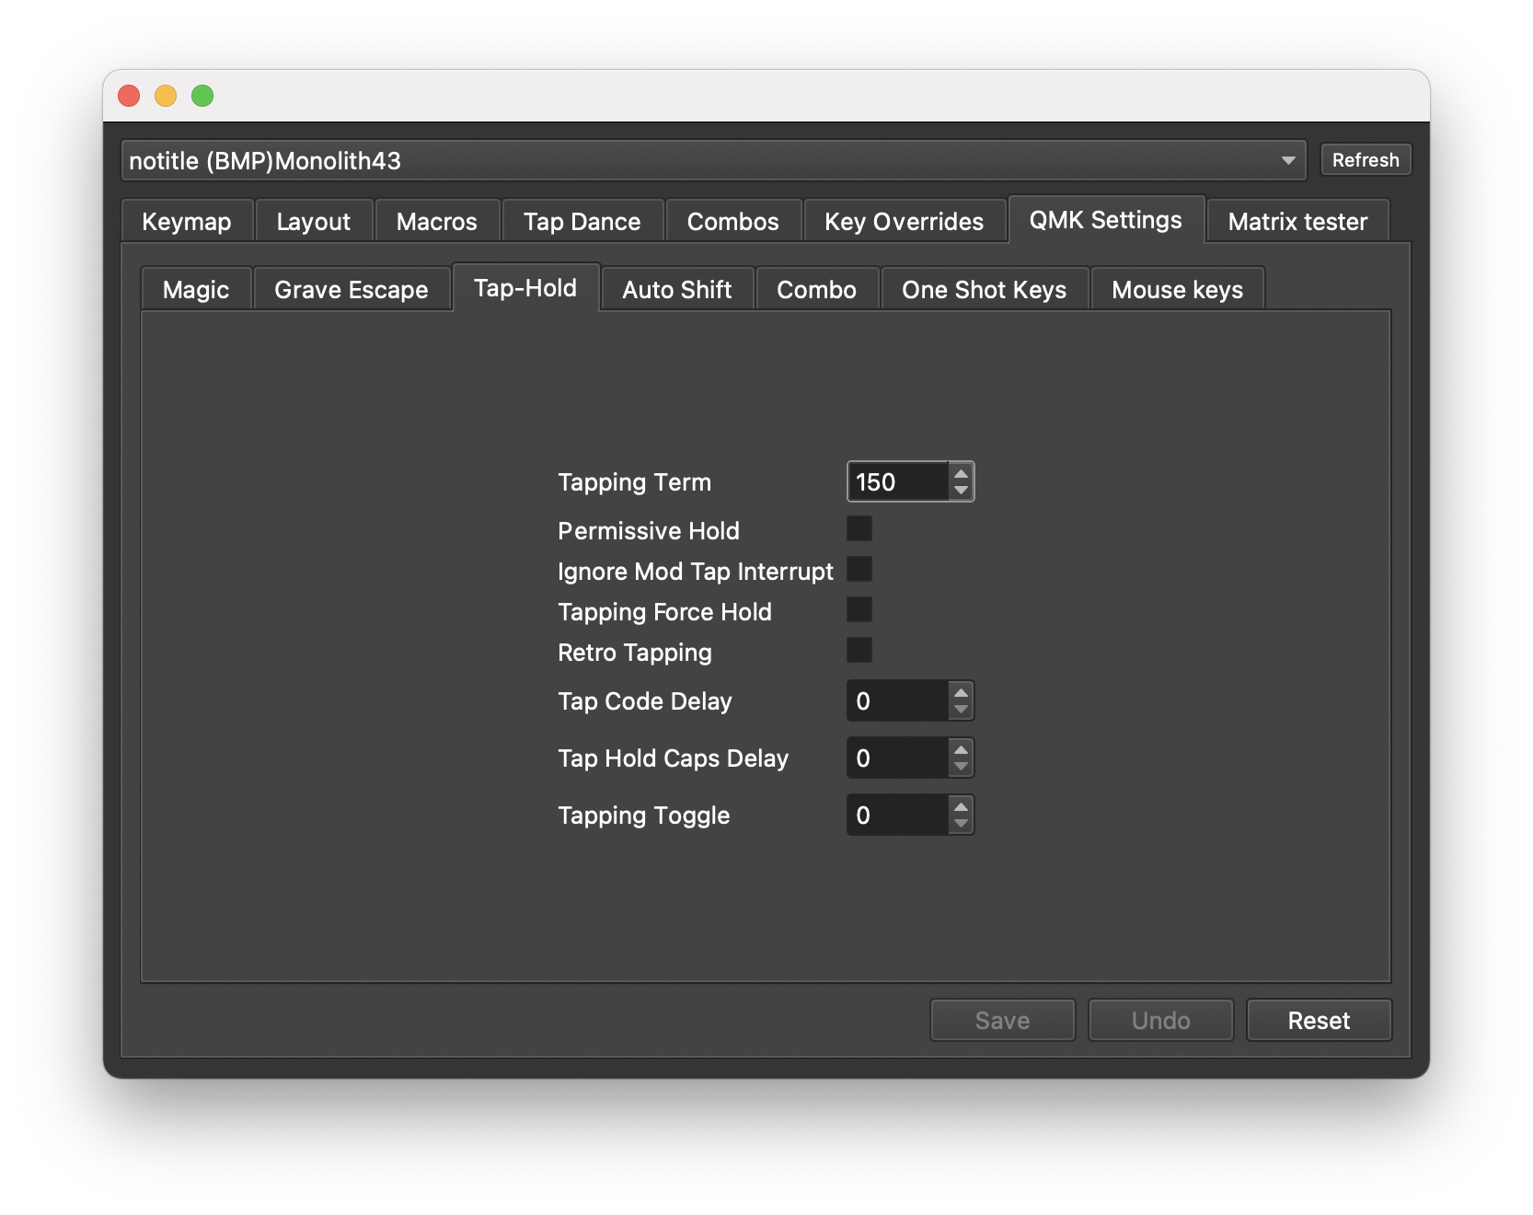Decrease Tap Code Delay value
Screen dimensions: 1533x1215
[962, 711]
